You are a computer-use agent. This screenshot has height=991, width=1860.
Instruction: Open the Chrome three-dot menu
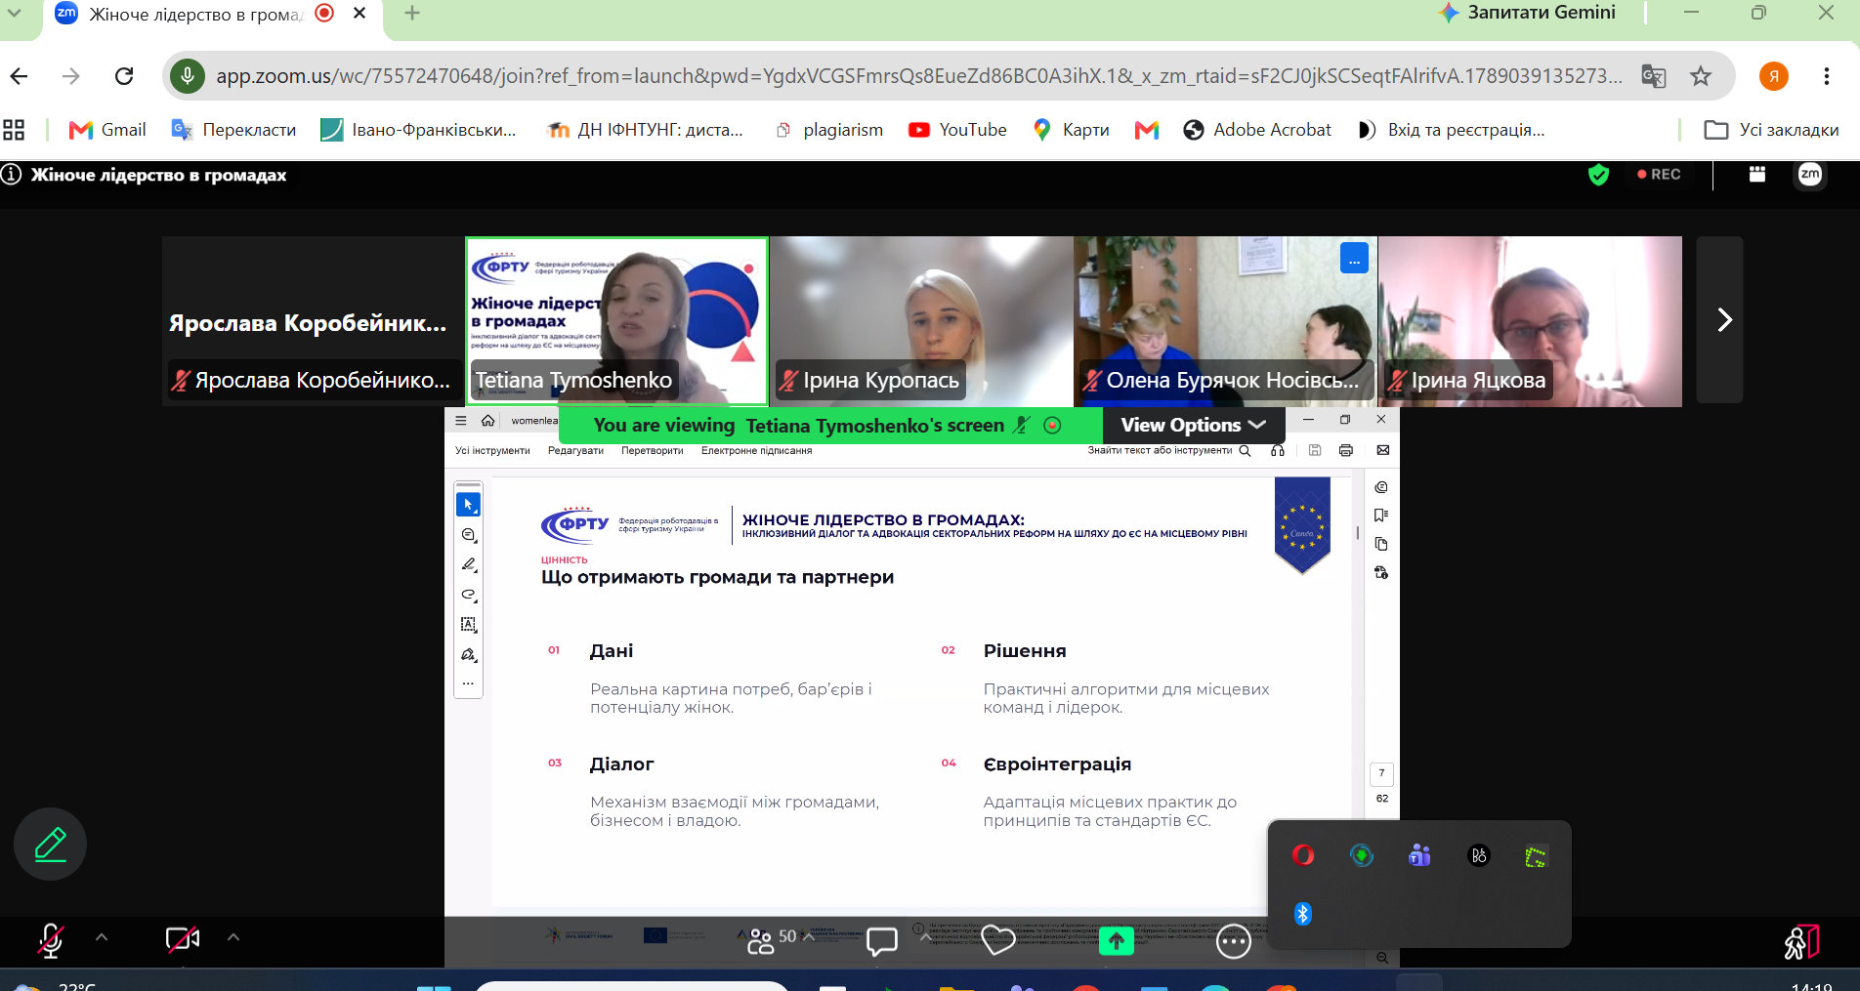pyautogui.click(x=1827, y=76)
